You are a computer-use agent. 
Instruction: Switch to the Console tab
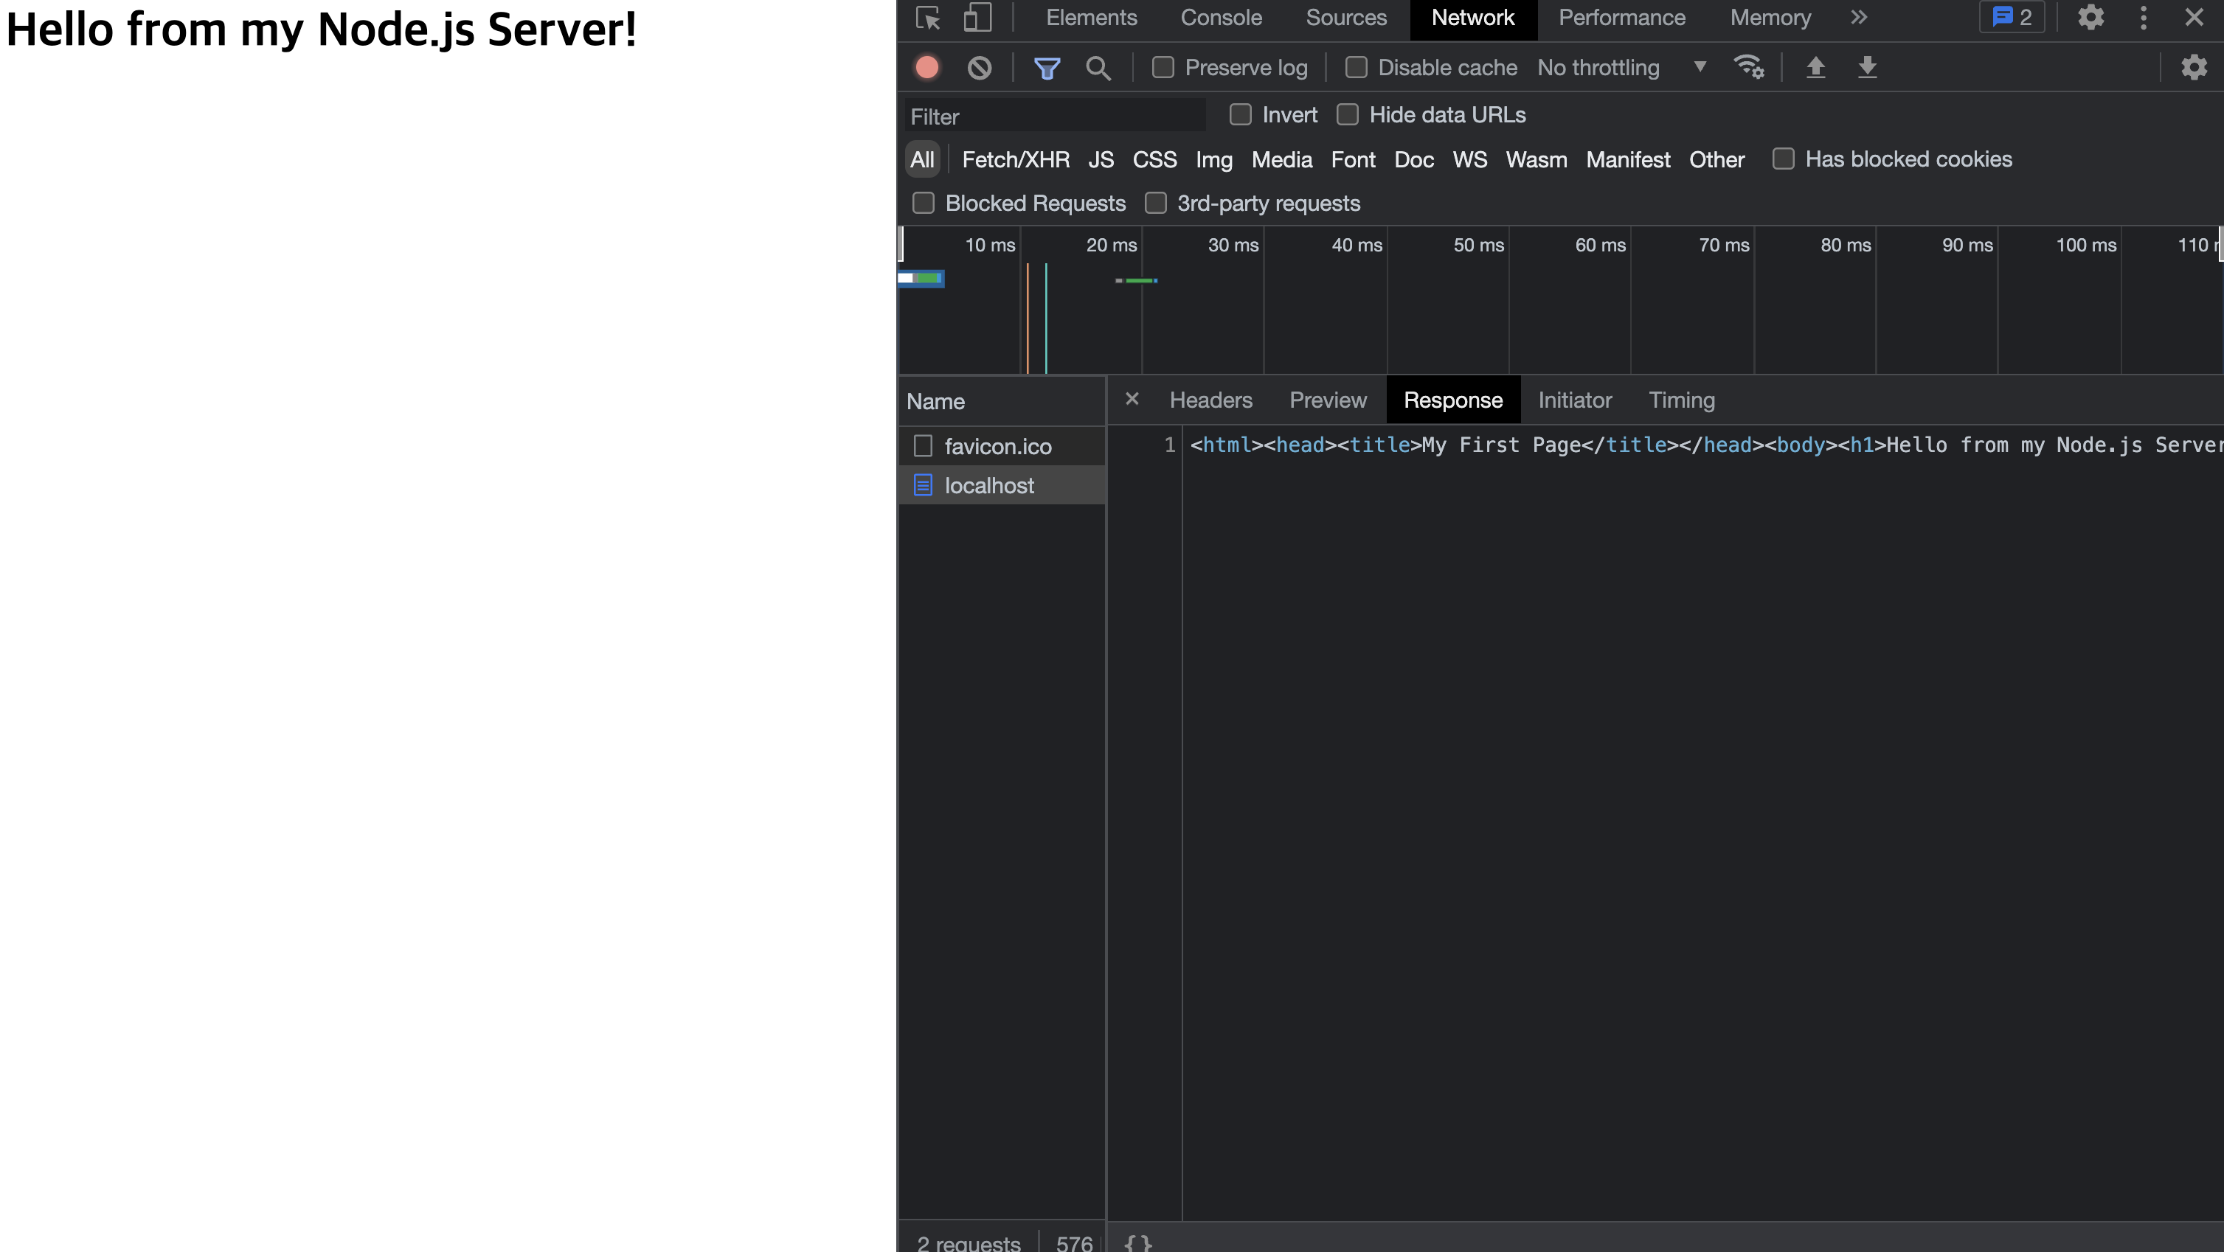[1221, 18]
